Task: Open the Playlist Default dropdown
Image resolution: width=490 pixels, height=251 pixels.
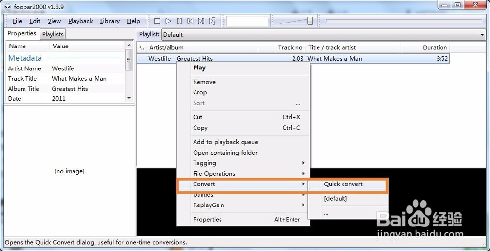Action: 323,35
